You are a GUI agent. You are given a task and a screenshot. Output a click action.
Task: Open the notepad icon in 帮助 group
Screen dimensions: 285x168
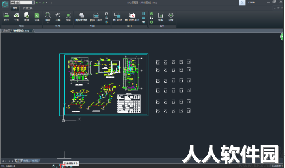(161, 17)
